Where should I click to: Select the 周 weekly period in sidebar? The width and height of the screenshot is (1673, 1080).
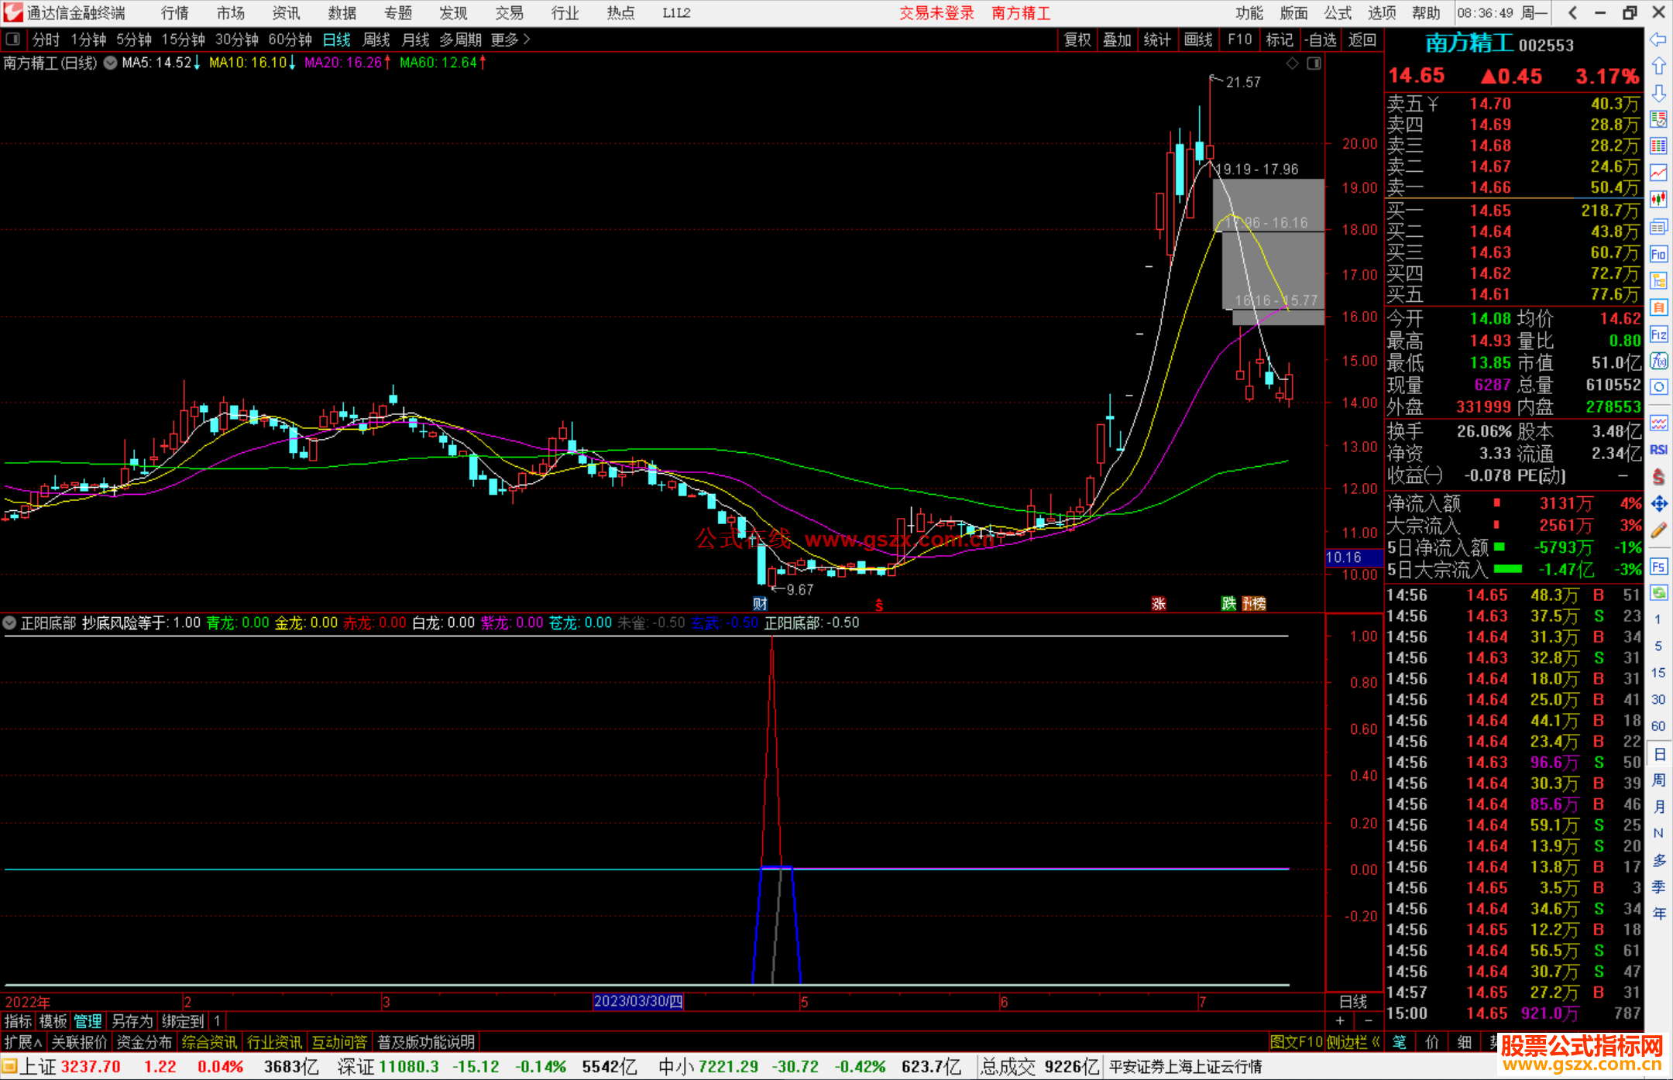(1658, 780)
